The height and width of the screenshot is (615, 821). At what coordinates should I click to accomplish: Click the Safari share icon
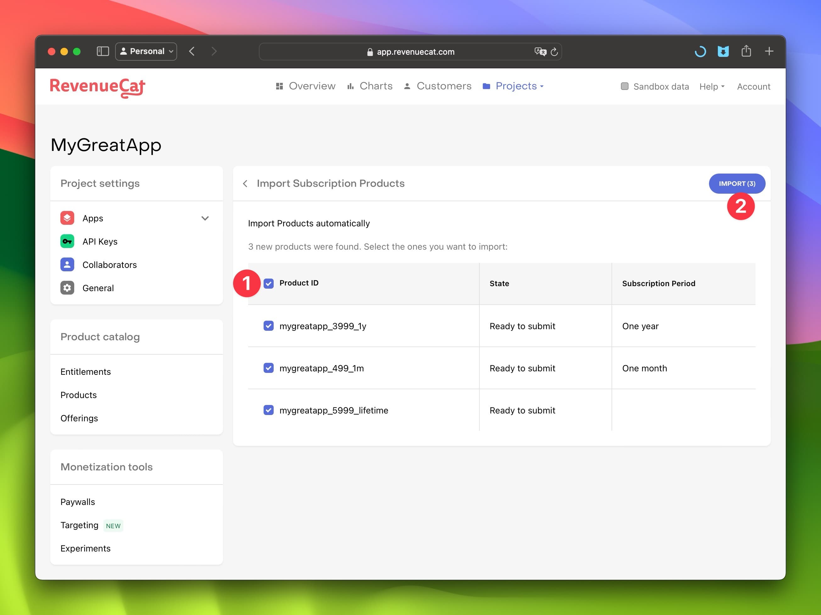coord(746,51)
